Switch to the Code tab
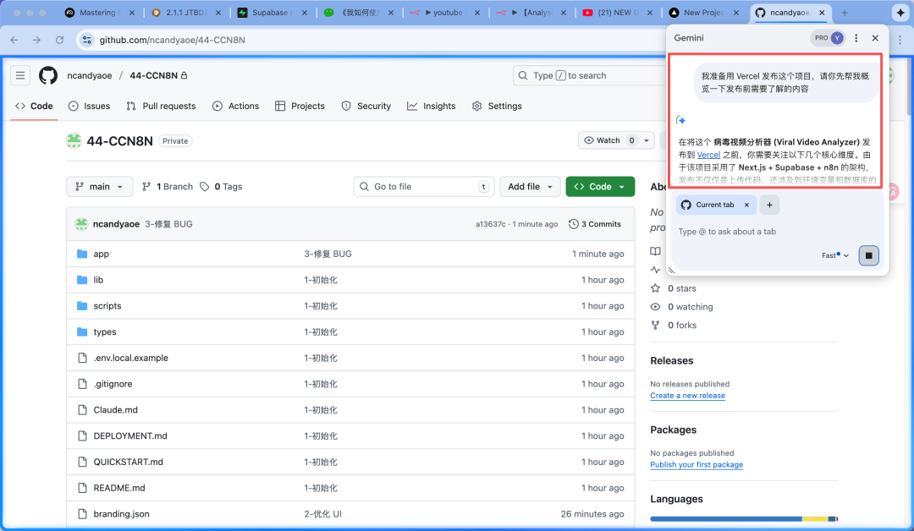The width and height of the screenshot is (914, 531). (x=34, y=106)
